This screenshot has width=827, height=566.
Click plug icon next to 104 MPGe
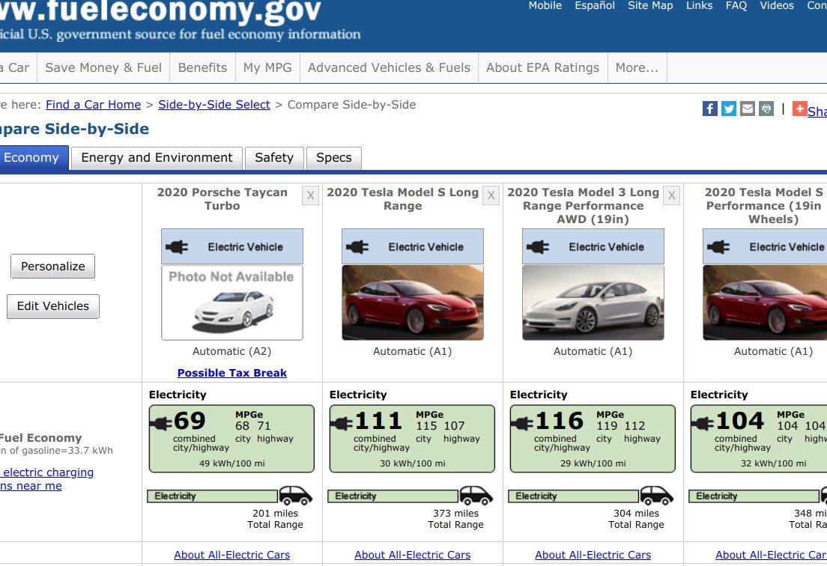702,423
